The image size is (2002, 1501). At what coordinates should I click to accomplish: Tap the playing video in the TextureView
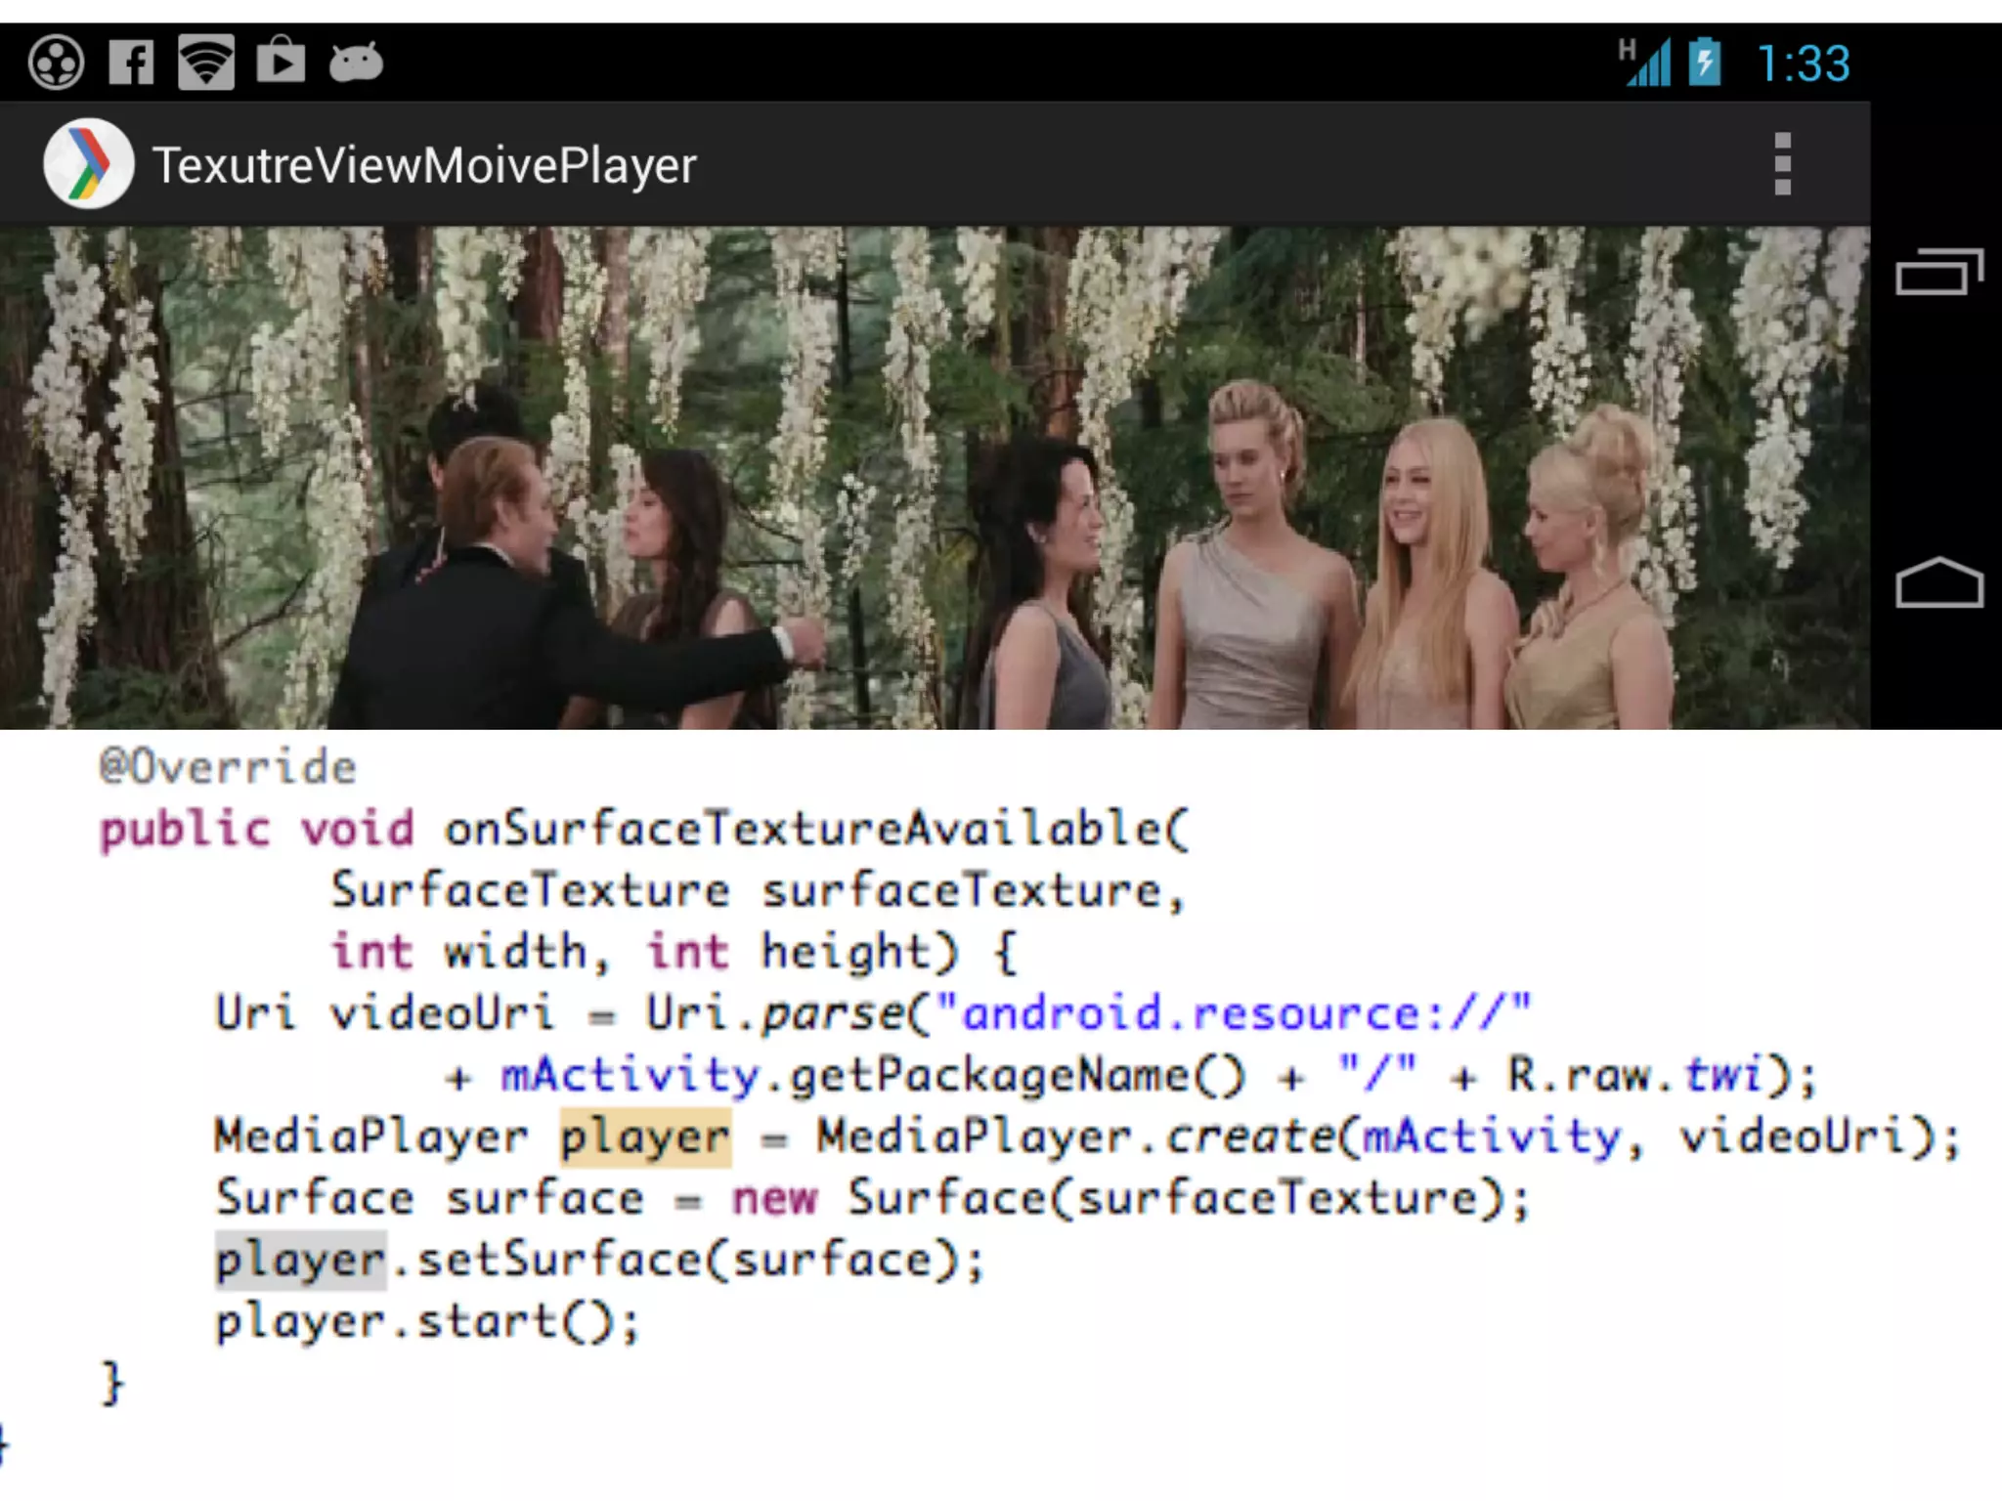tap(934, 477)
